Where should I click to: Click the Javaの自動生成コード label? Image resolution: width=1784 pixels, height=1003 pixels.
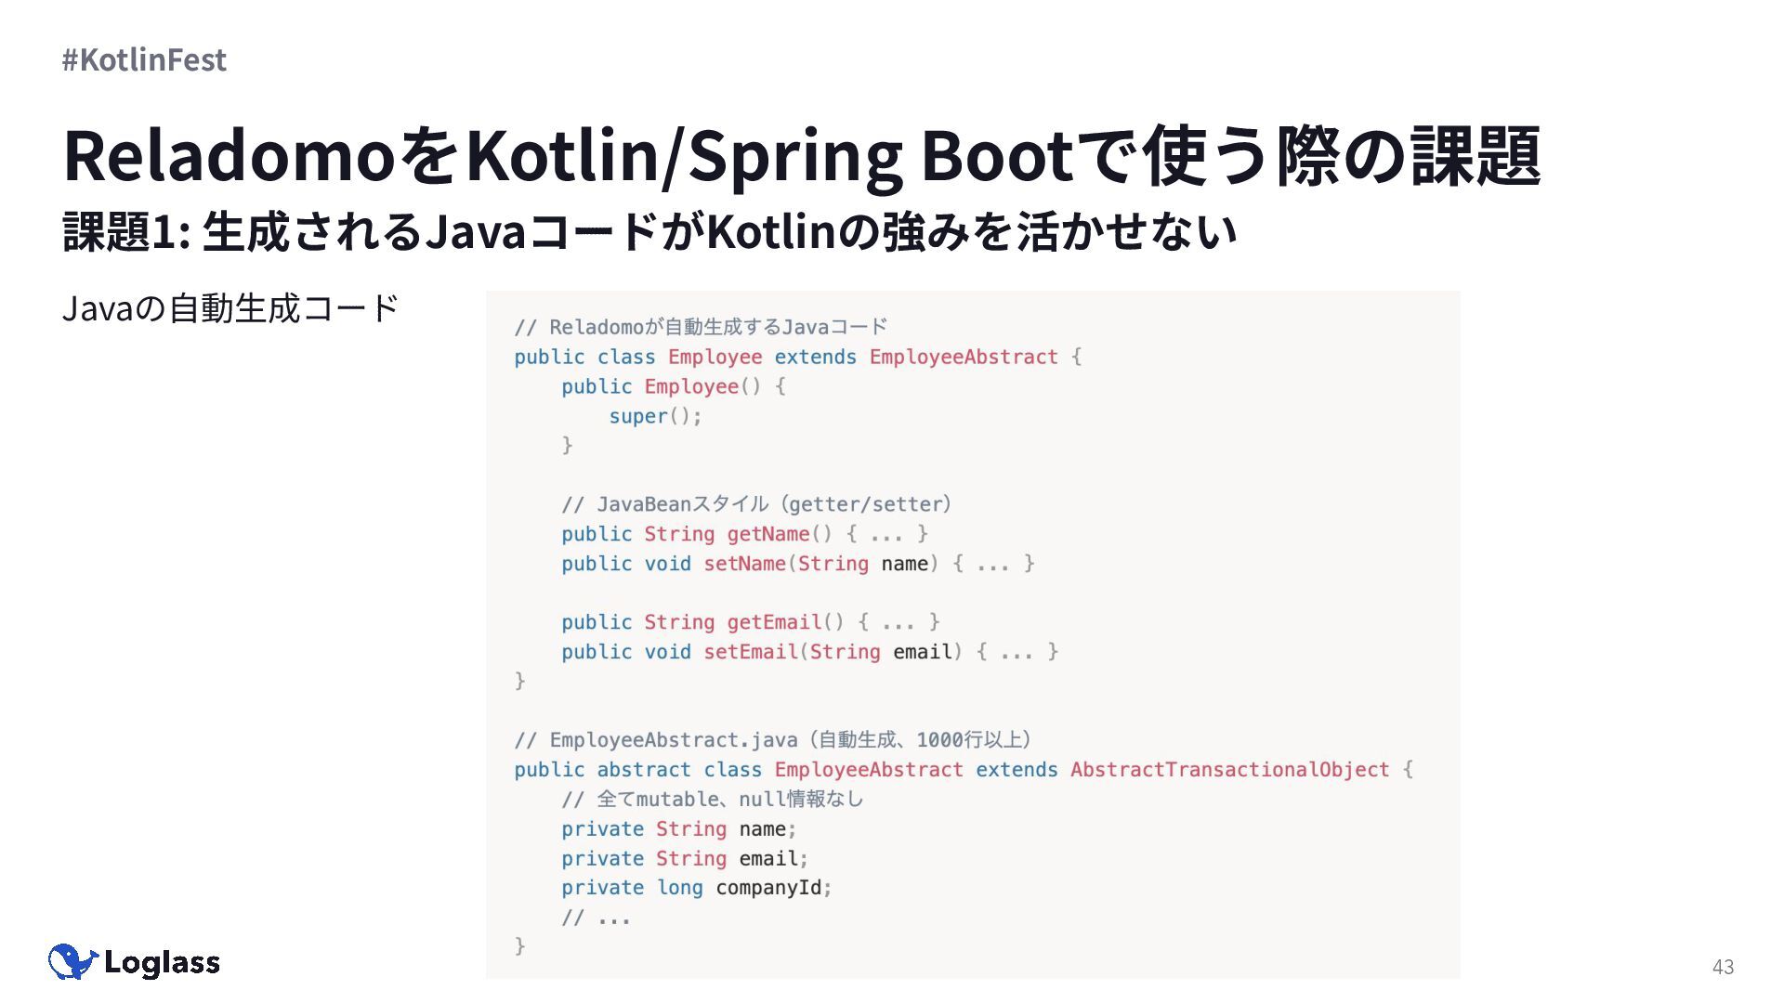(x=230, y=307)
